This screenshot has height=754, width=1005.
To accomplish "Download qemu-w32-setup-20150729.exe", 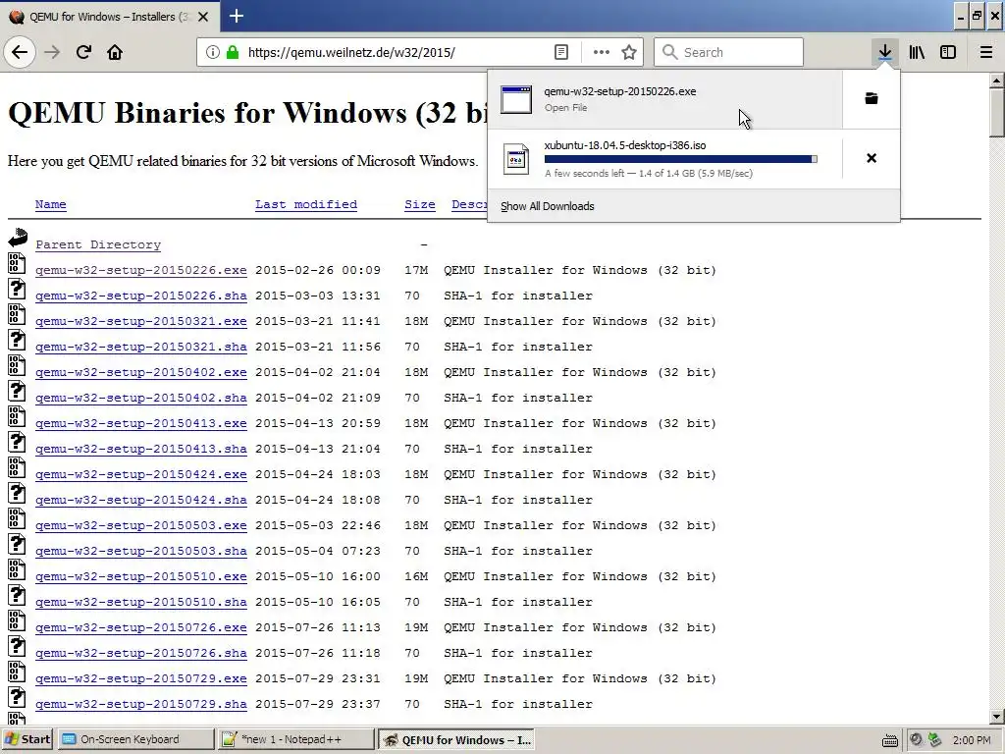I will point(141,678).
